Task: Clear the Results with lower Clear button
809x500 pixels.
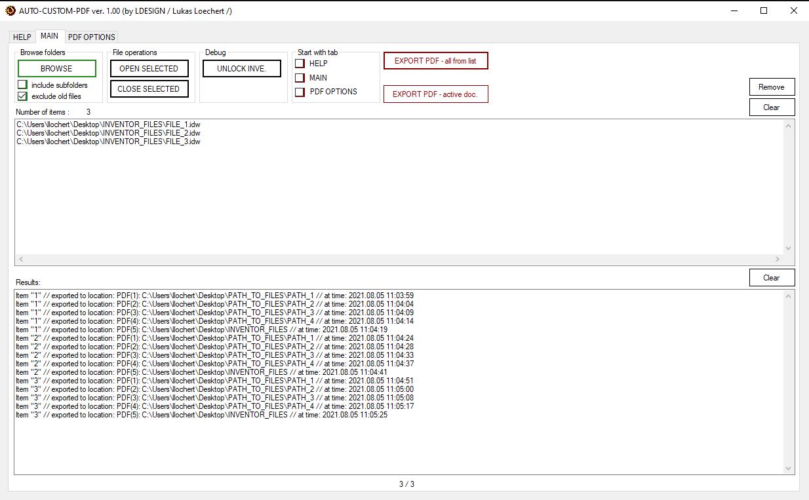Action: [x=772, y=277]
